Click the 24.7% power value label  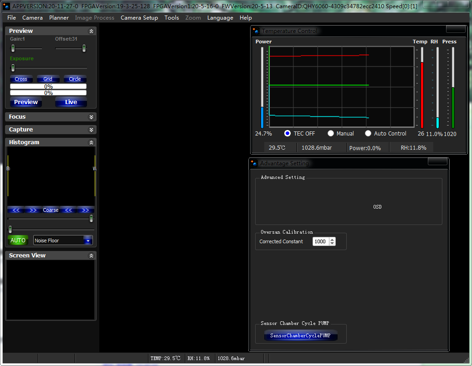point(263,134)
